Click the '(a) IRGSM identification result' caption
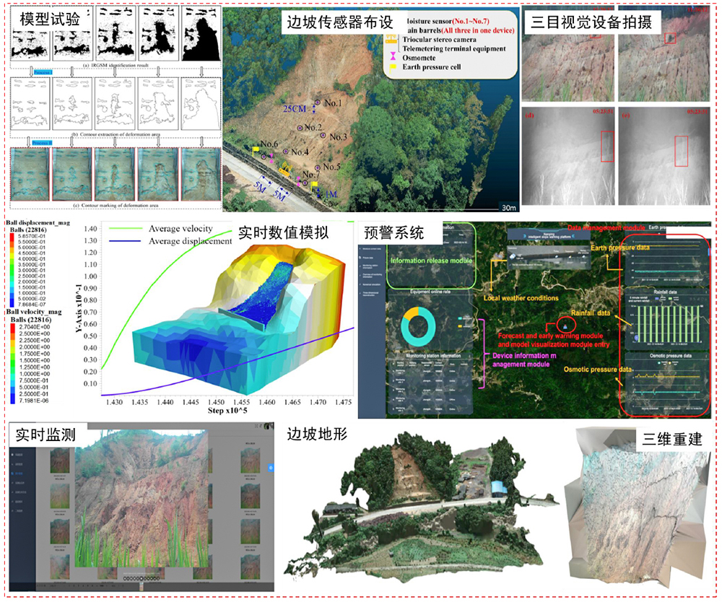 pyautogui.click(x=116, y=66)
